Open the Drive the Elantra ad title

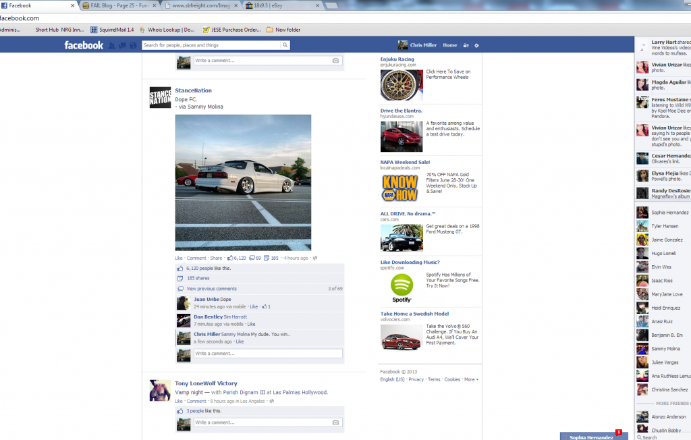[402, 111]
